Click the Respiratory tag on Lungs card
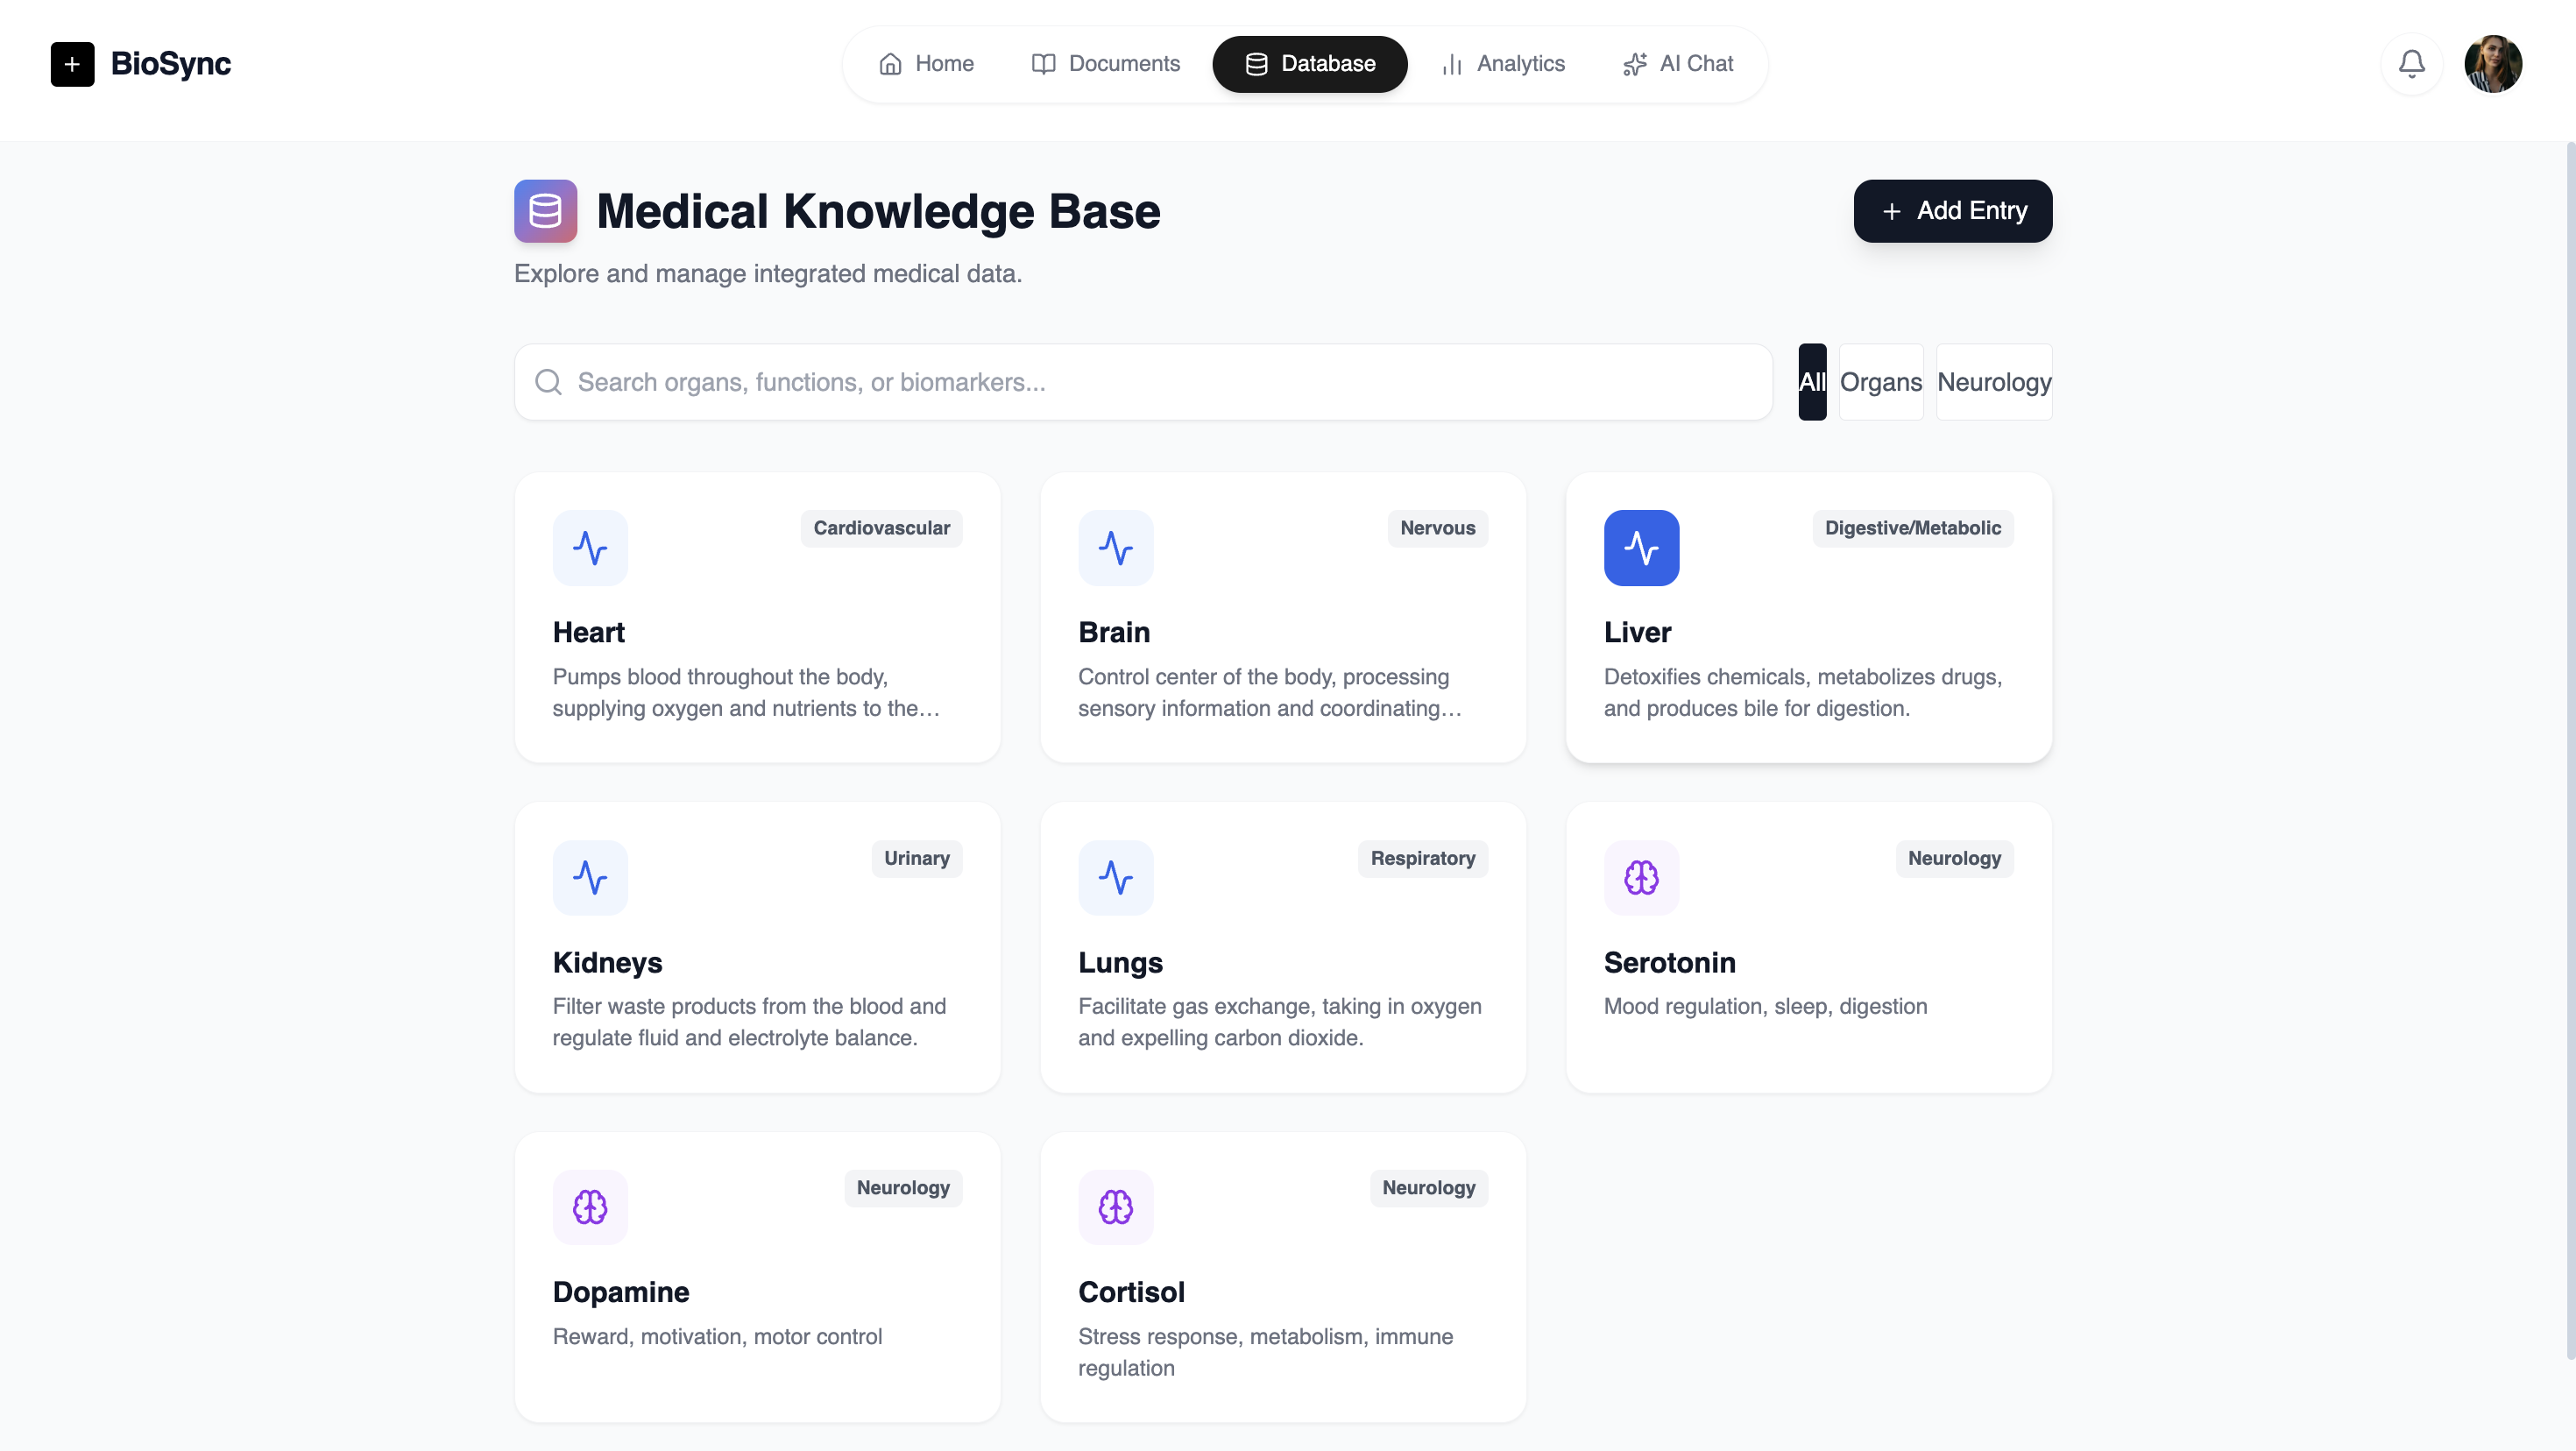Viewport: 2576px width, 1451px height. tap(1422, 858)
